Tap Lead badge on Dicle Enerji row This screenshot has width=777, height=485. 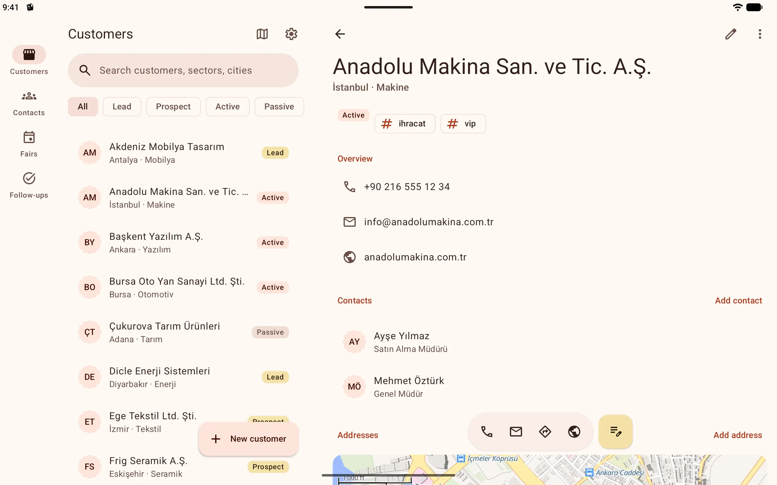[275, 377]
